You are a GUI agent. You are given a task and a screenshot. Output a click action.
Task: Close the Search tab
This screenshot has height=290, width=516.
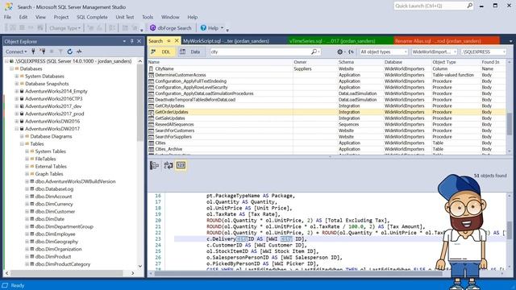[x=177, y=41]
